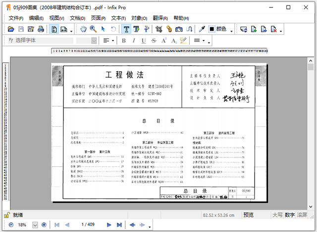Click the 选择字体 font selection field
Screen dimensions: 317x232
point(41,41)
